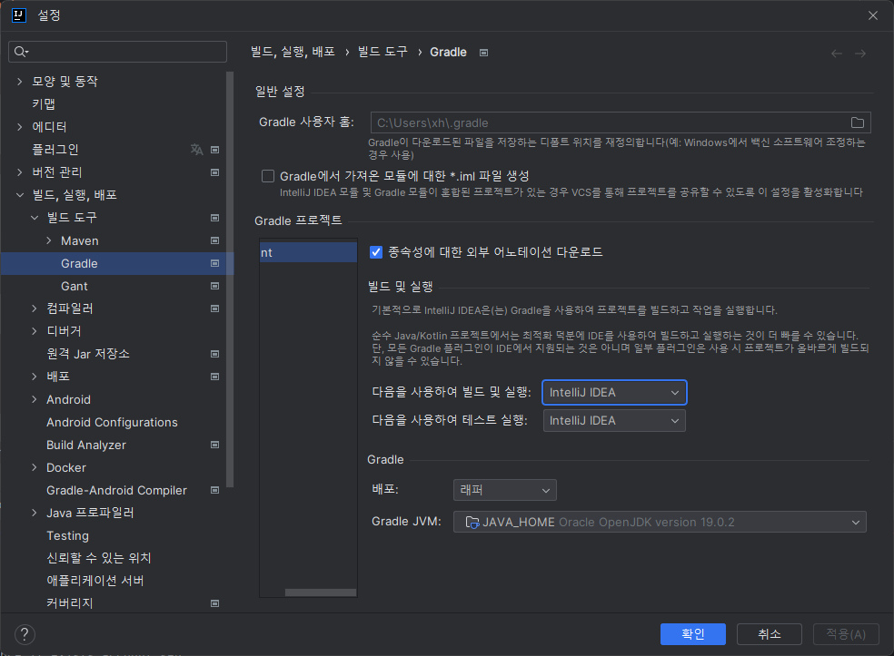The height and width of the screenshot is (656, 894).
Task: Click the project-level marker icon beside Gradle breadcrumb
Action: coord(483,53)
